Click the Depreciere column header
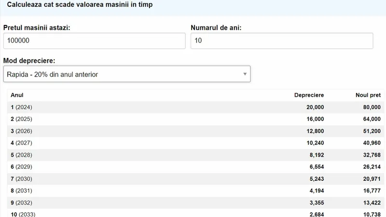Image resolution: width=386 pixels, height=217 pixels. pos(309,95)
